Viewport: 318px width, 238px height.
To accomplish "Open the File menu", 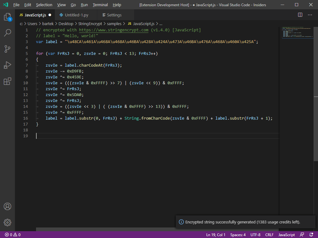I will [x=16, y=5].
